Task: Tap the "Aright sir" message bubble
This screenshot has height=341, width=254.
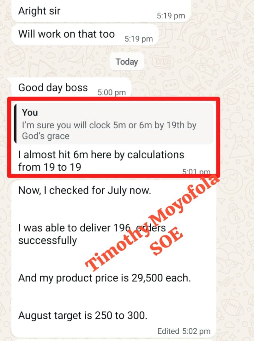Action: (x=101, y=11)
